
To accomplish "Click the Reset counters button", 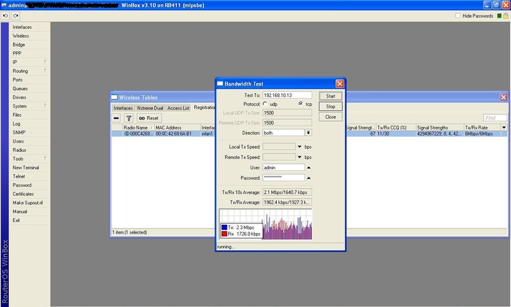I will (149, 118).
